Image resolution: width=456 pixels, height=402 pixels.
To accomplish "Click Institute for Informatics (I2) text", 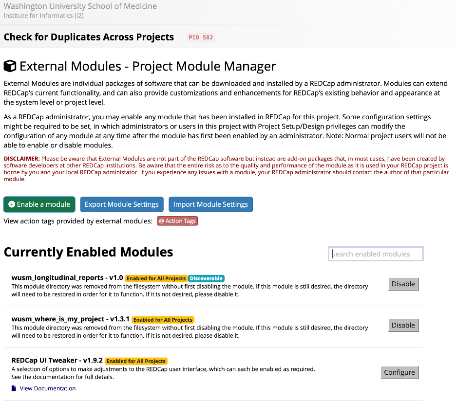I will pos(44,16).
